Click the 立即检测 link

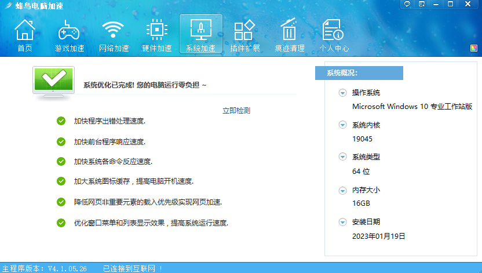pos(236,111)
